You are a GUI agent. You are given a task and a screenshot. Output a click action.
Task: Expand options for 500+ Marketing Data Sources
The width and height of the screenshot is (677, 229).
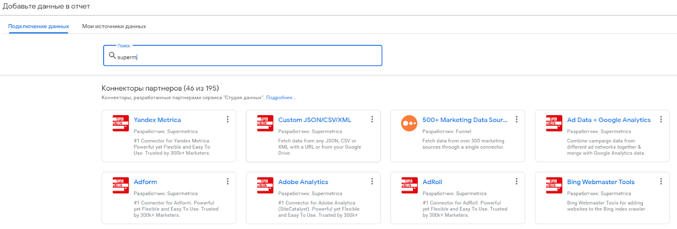(x=516, y=119)
